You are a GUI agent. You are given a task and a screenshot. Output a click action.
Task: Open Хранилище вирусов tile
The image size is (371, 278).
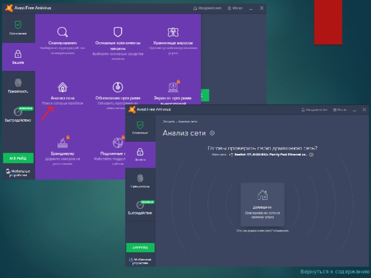click(173, 41)
